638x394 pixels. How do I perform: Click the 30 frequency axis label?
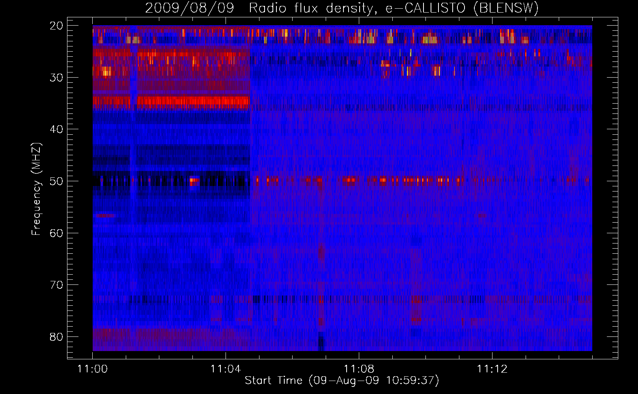point(56,78)
